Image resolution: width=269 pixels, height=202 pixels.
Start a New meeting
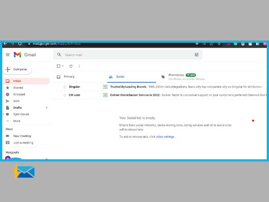coord(22,136)
